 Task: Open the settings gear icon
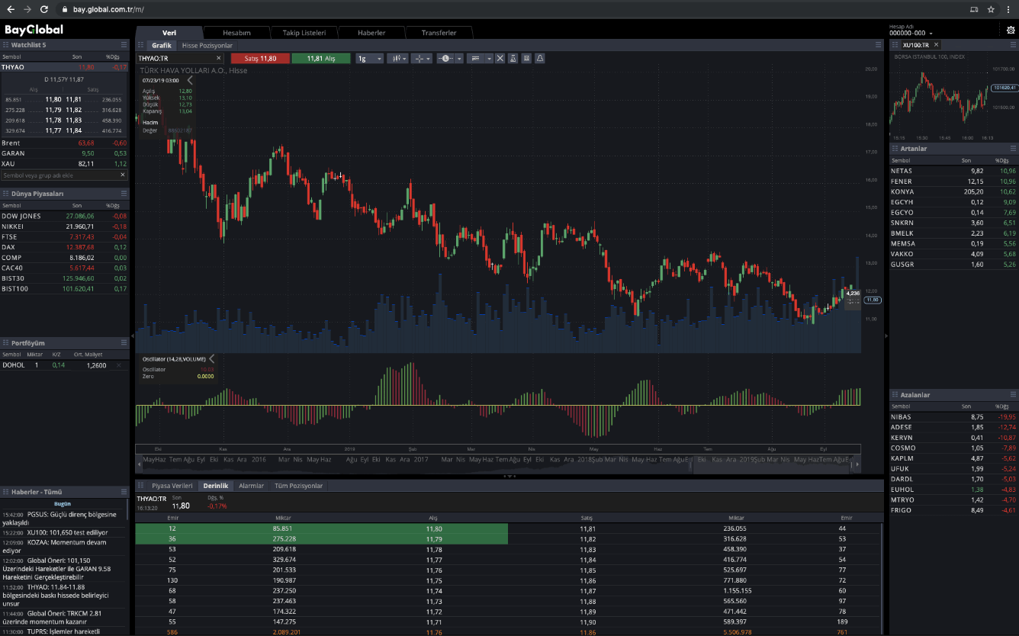pyautogui.click(x=1011, y=31)
